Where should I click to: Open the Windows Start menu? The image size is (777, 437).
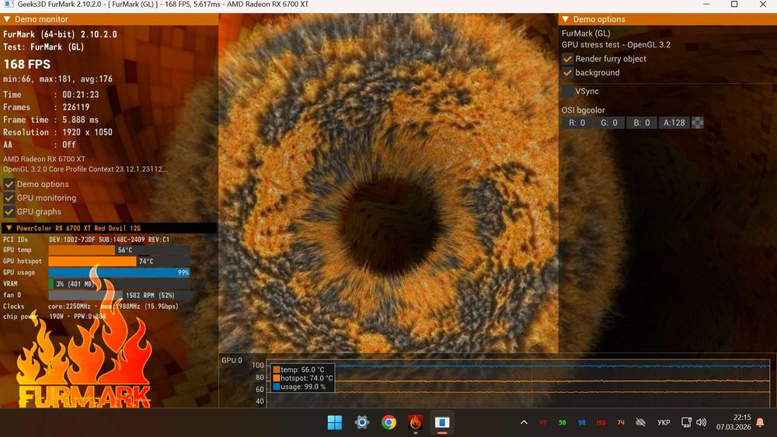[334, 422]
